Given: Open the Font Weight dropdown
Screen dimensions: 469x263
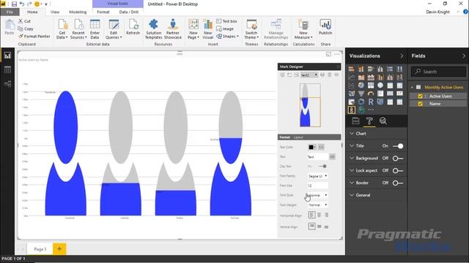Looking at the screenshot, I should click(x=317, y=205).
